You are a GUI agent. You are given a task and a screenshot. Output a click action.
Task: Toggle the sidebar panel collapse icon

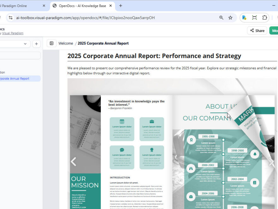pos(51,43)
